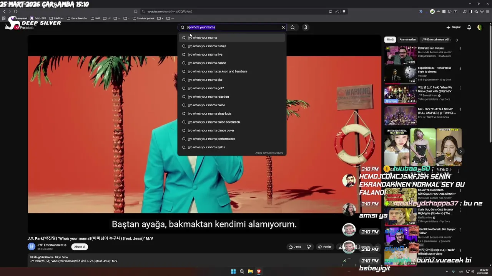The width and height of the screenshot is (492, 276).
Task: Share the video with Paylaş
Action: pos(325,247)
